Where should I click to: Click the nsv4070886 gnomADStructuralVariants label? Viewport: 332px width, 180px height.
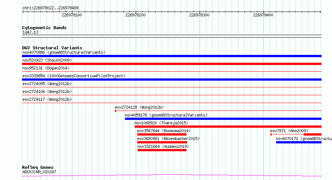(x=64, y=52)
